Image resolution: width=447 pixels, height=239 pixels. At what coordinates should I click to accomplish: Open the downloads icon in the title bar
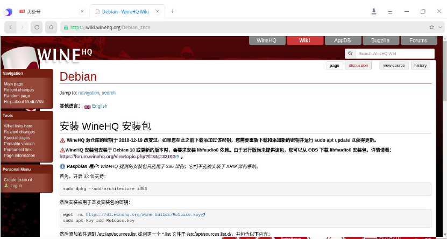374,11
